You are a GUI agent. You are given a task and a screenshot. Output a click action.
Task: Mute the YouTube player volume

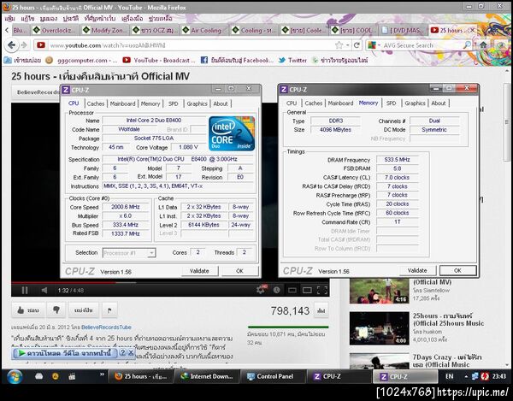[x=44, y=290]
